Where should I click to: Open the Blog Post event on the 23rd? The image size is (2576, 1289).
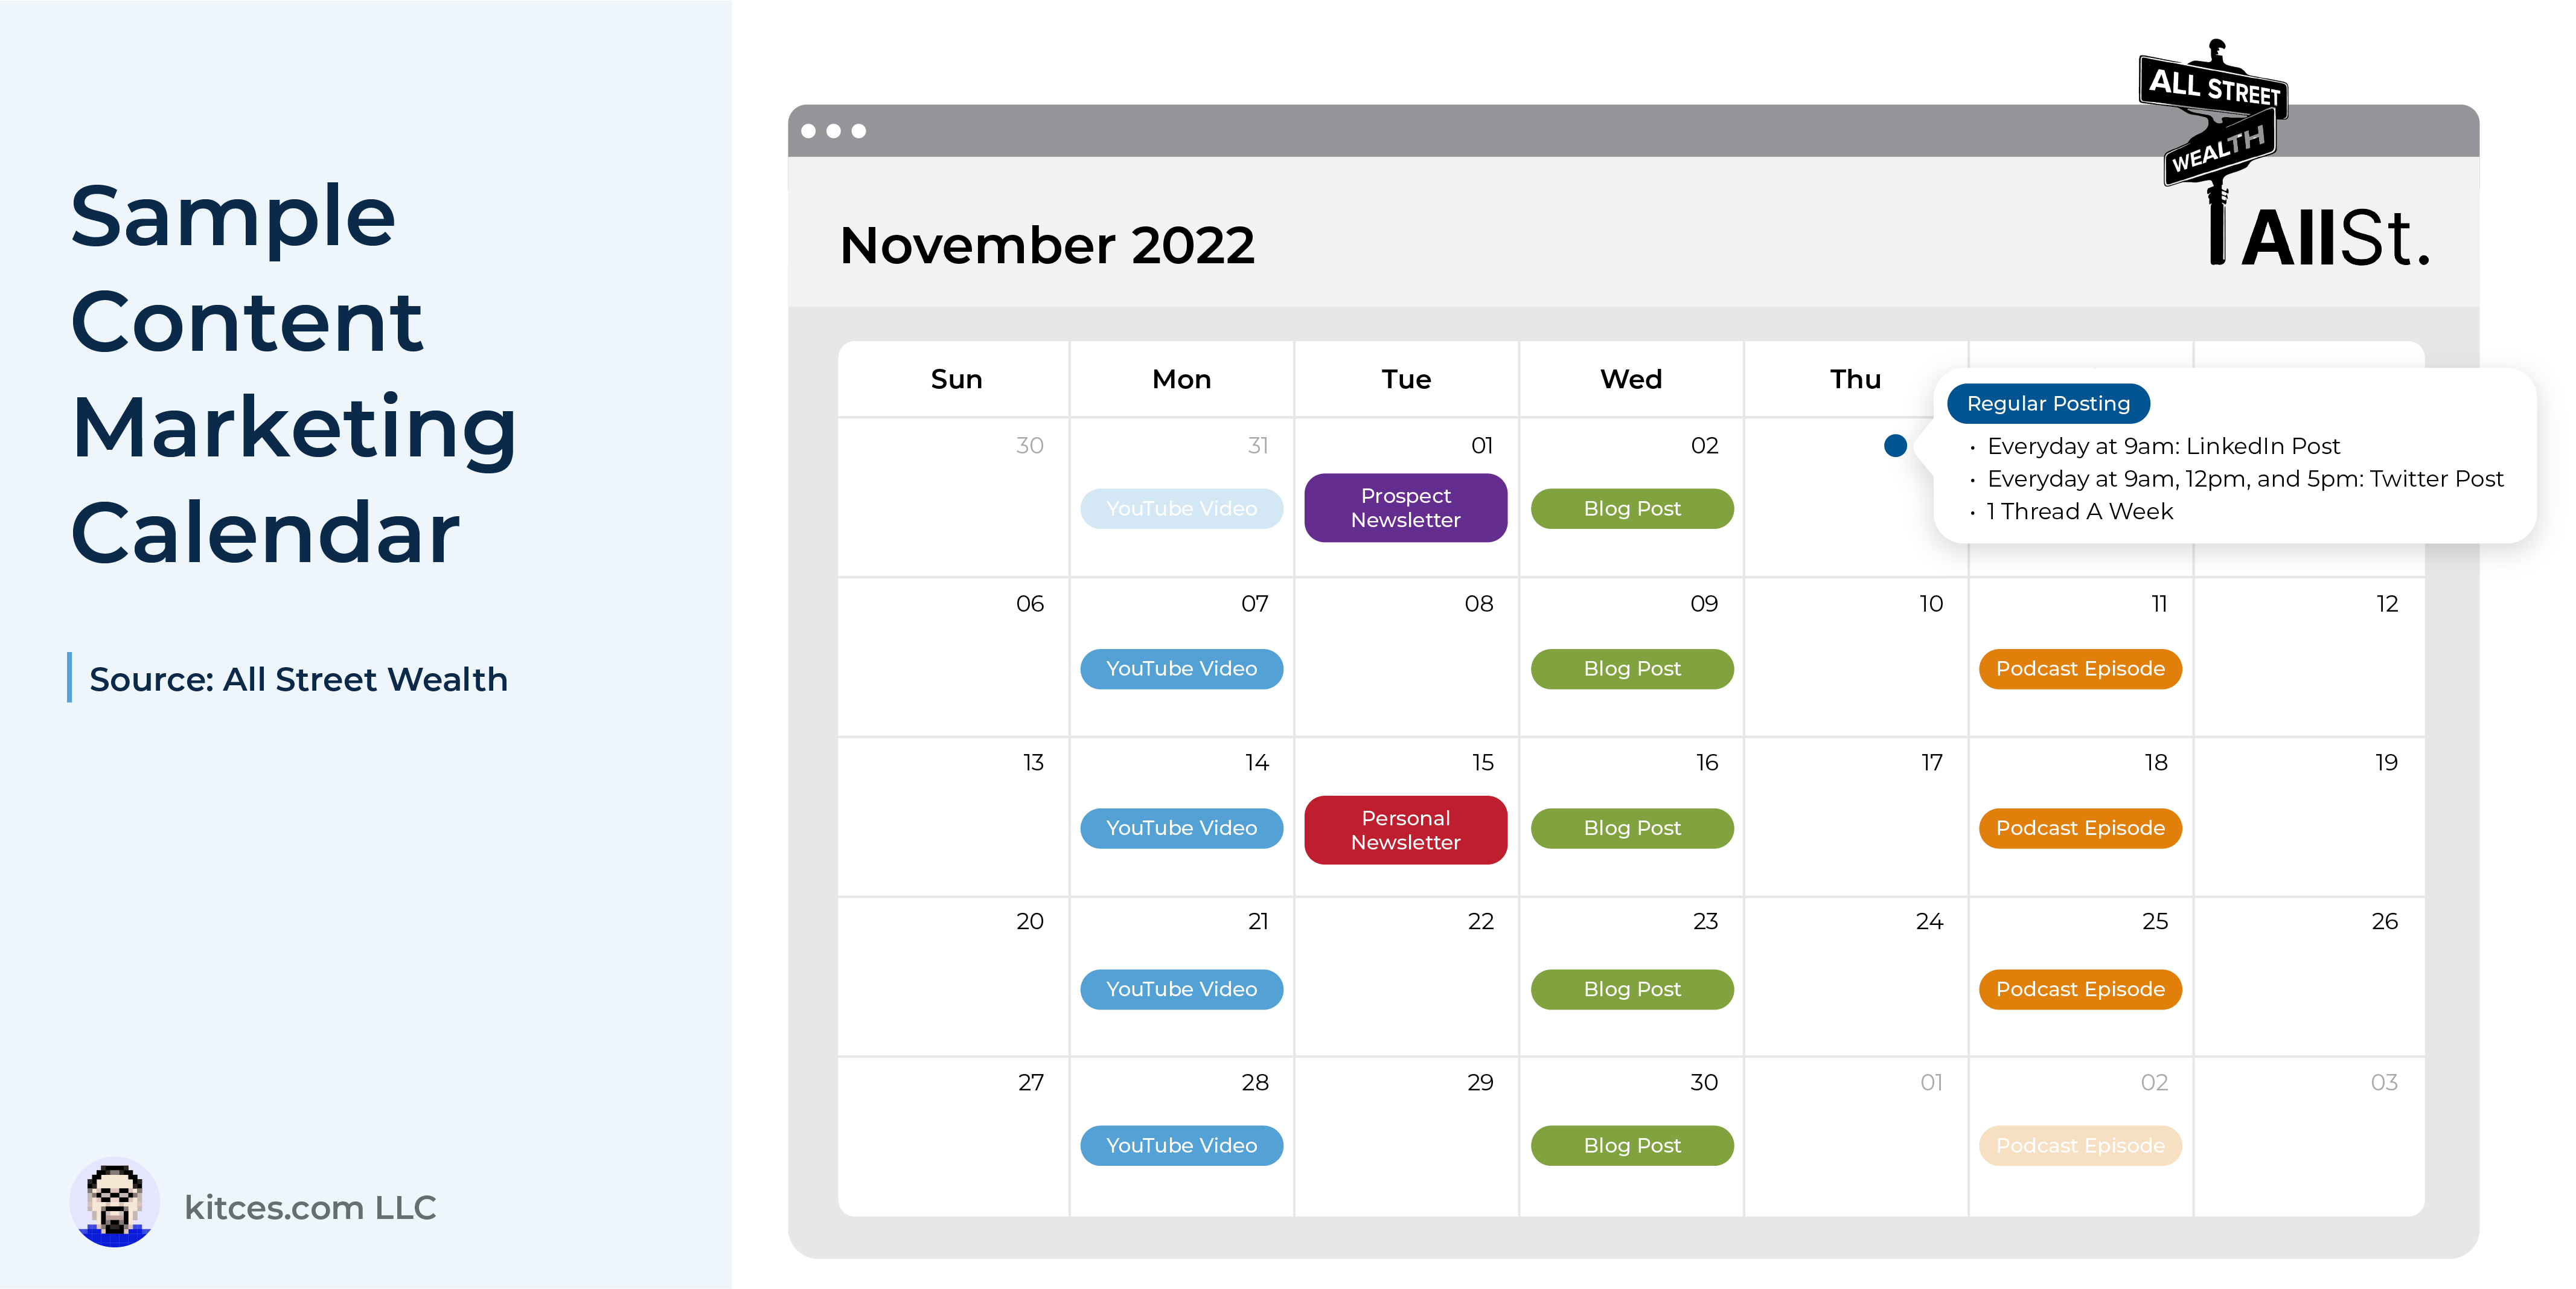pyautogui.click(x=1632, y=989)
